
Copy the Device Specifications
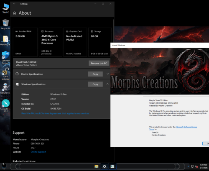(95, 74)
